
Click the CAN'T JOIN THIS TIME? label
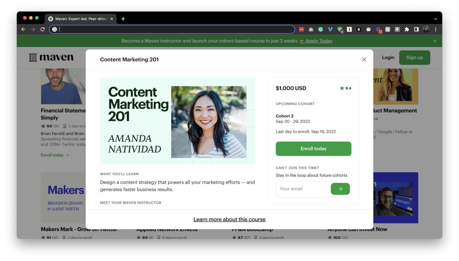pos(298,168)
